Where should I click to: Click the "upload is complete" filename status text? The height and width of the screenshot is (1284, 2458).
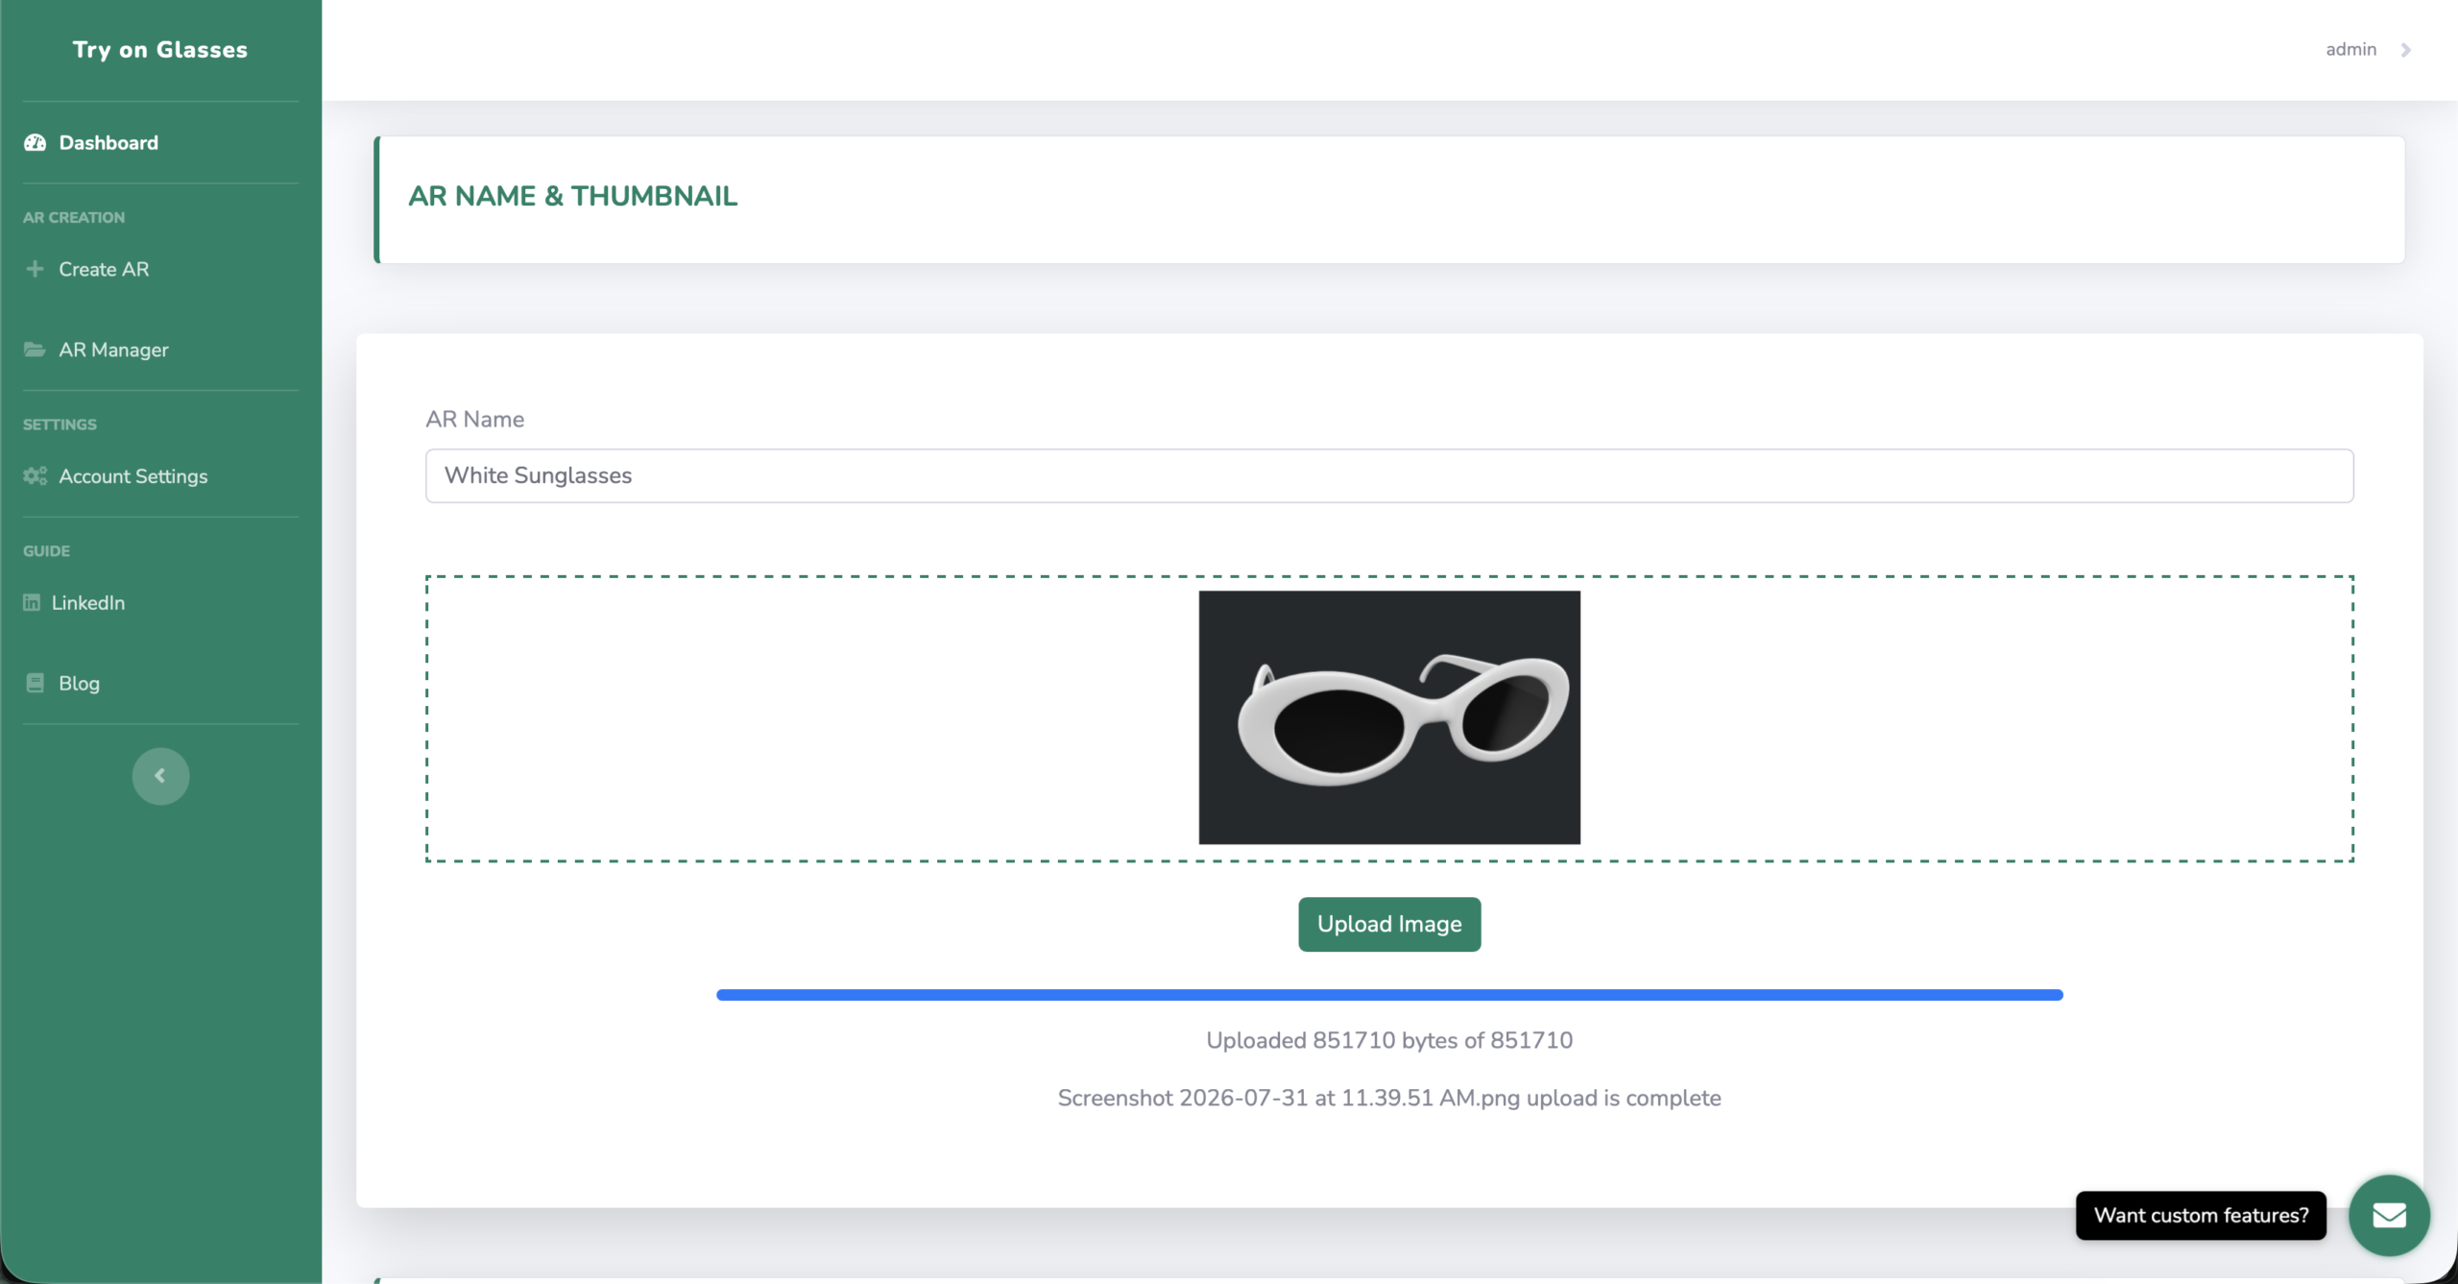coord(1389,1098)
